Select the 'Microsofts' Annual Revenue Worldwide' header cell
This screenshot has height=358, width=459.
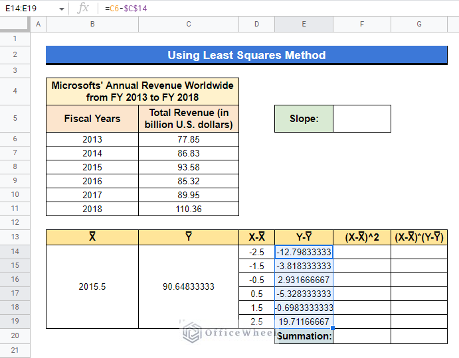142,91
